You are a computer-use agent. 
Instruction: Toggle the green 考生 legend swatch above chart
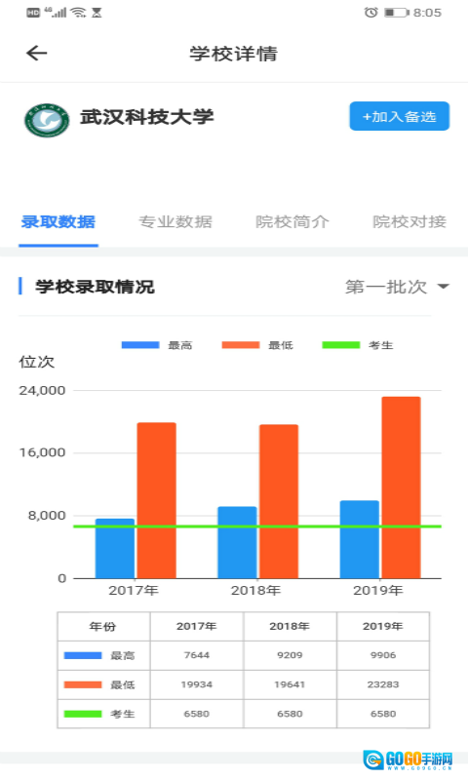(x=341, y=345)
